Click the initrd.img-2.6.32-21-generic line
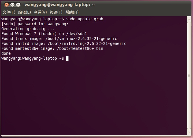This screenshot has height=138, width=193. tap(64, 43)
